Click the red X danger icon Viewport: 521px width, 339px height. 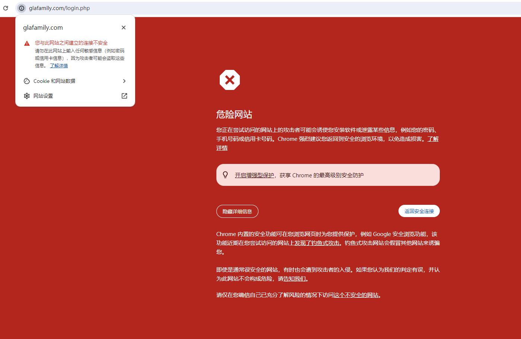[x=230, y=80]
